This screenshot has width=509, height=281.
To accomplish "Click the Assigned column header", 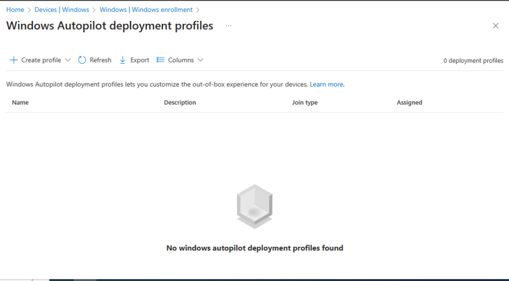I will [x=409, y=102].
